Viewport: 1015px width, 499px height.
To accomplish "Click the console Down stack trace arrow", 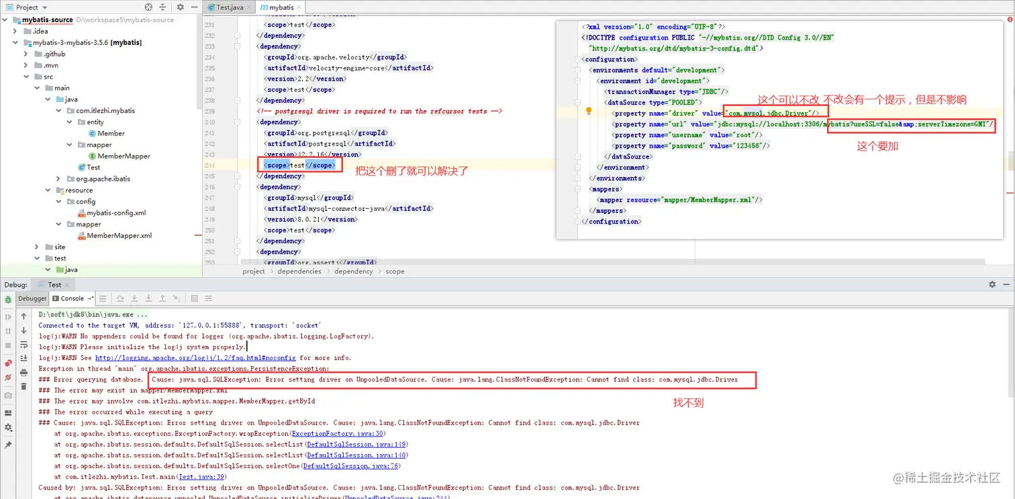I will pyautogui.click(x=23, y=330).
